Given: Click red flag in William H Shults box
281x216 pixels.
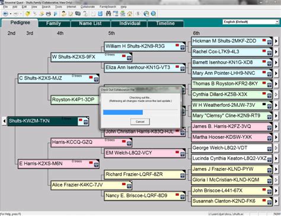Looking at the screenshot, I should coord(177,45).
